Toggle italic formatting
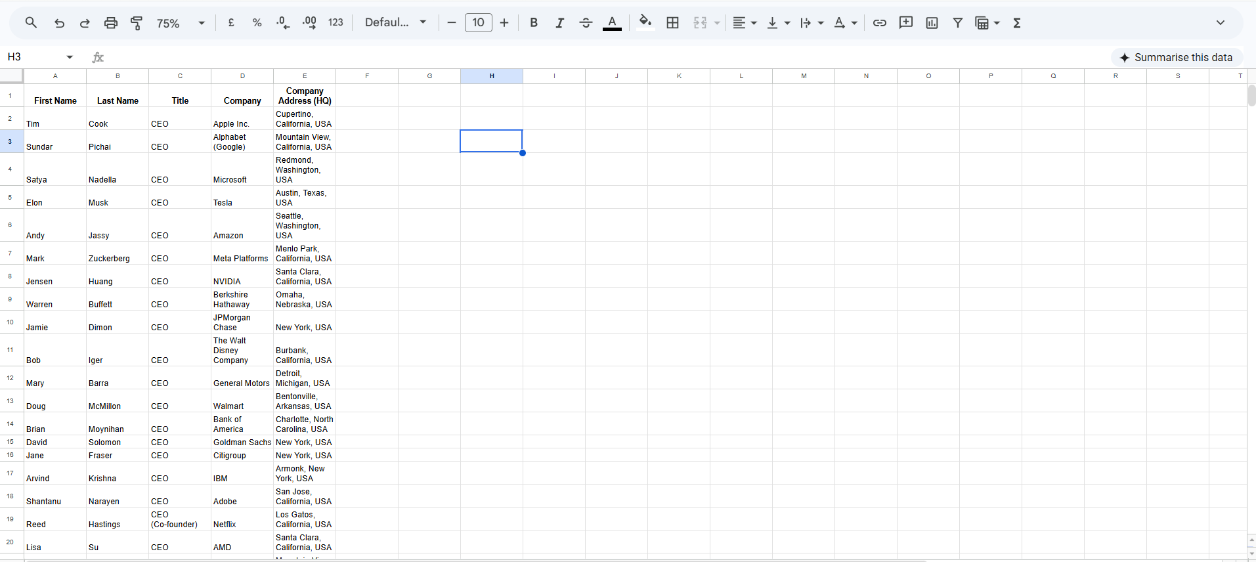The width and height of the screenshot is (1256, 562). pos(559,23)
